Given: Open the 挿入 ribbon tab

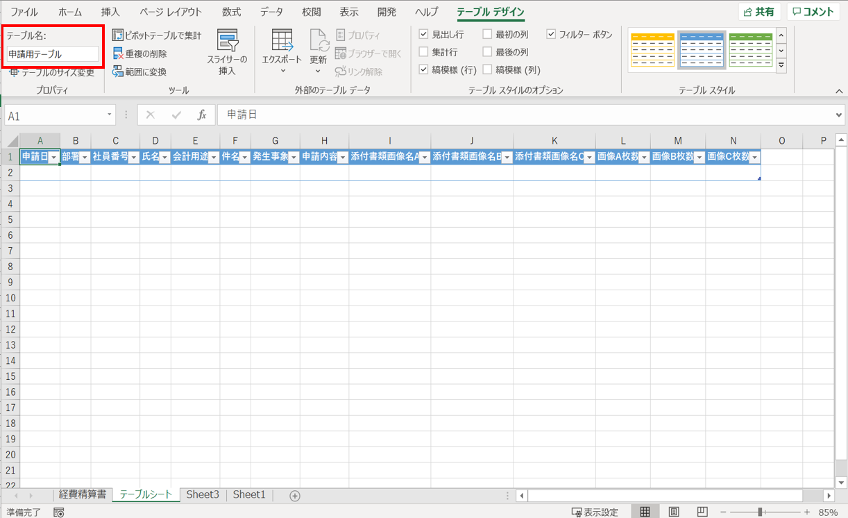Looking at the screenshot, I should pos(110,12).
